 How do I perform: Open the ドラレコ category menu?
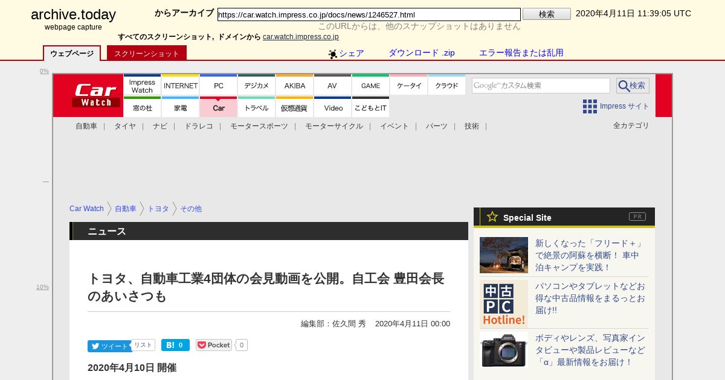pos(199,126)
